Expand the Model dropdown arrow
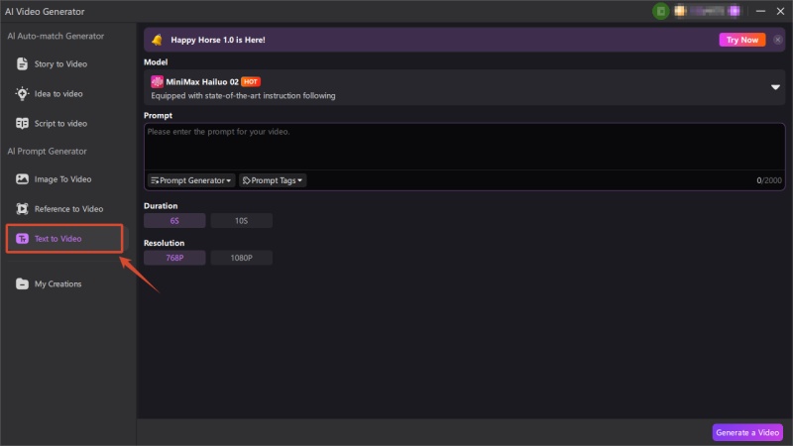793x446 pixels. coord(775,87)
